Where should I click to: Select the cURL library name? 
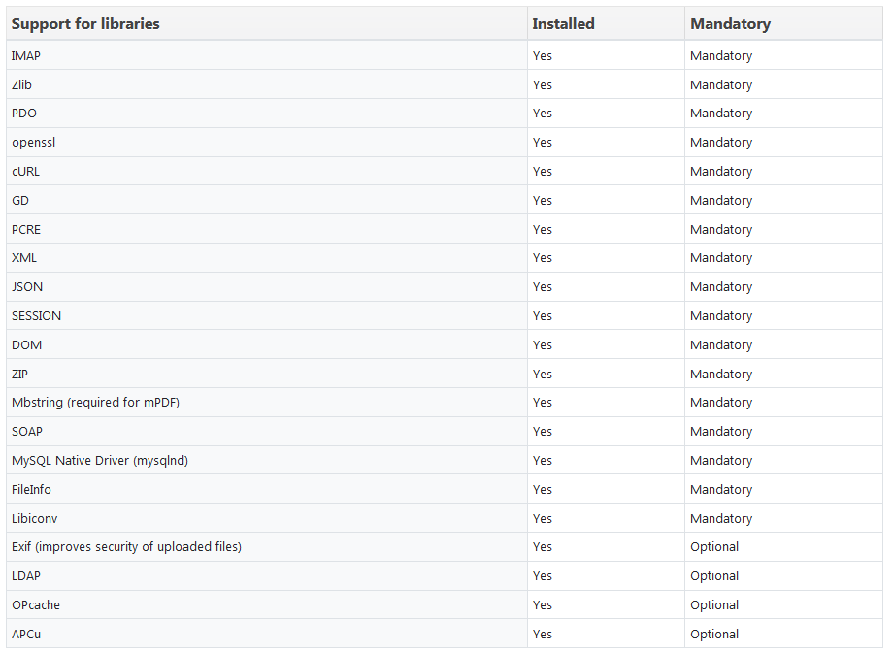point(25,172)
